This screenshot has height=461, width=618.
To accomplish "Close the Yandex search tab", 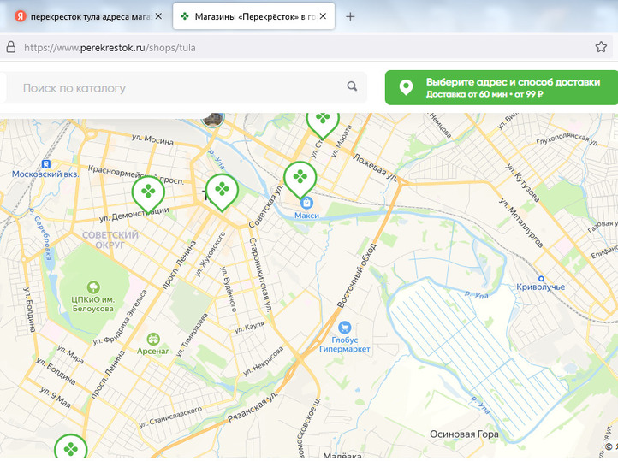I will 158,16.
